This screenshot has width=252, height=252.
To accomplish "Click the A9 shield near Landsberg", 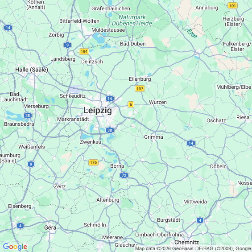I will (67, 45).
